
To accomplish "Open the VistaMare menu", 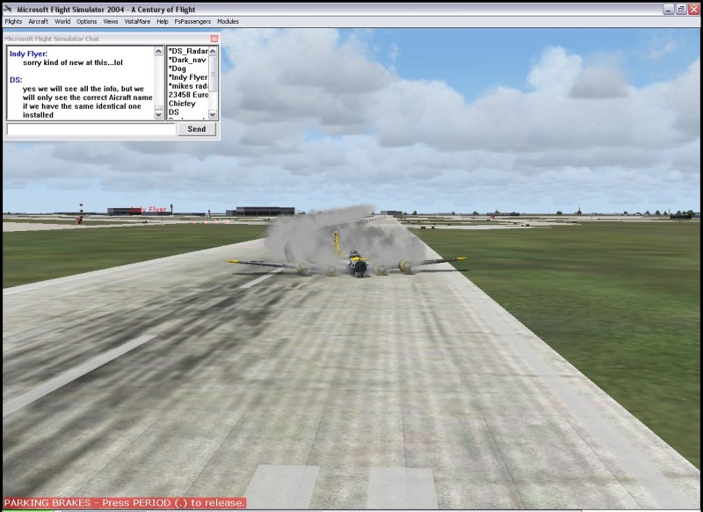I will click(137, 21).
